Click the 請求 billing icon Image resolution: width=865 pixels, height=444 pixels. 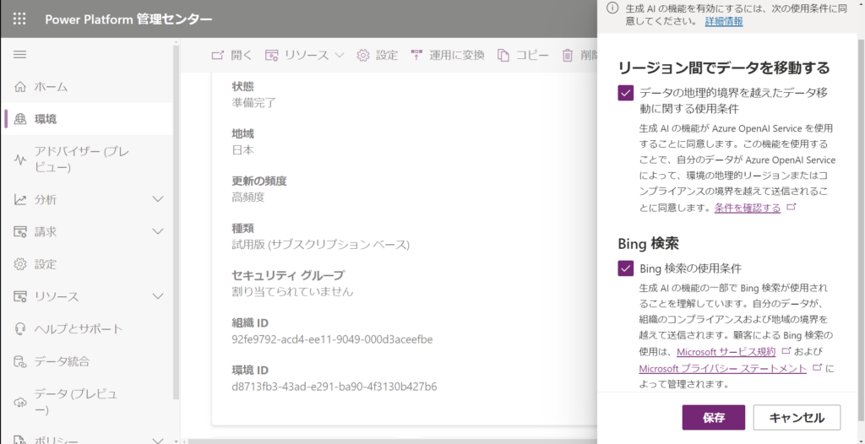tap(20, 231)
